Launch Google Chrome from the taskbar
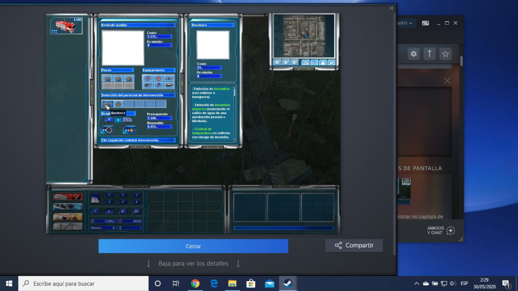The image size is (518, 291). (x=195, y=283)
